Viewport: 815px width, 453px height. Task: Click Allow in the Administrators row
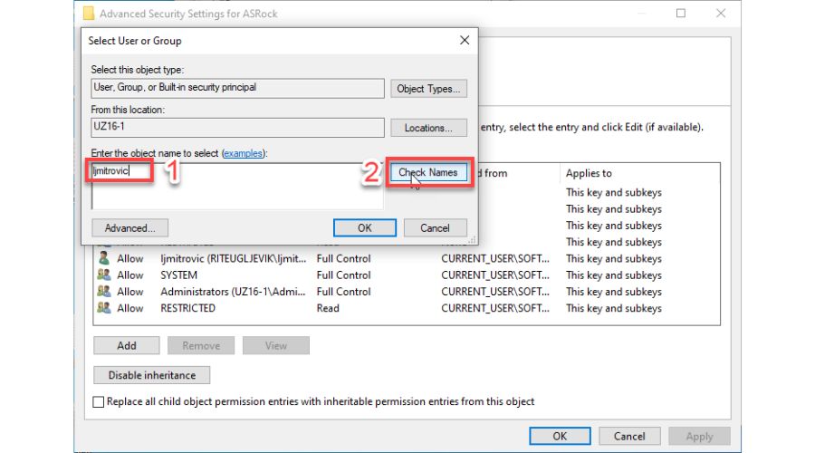tap(129, 292)
